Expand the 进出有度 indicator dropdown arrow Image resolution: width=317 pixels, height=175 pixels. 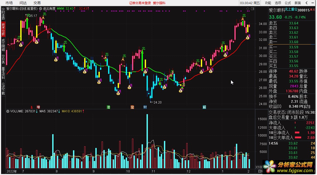point(41,9)
